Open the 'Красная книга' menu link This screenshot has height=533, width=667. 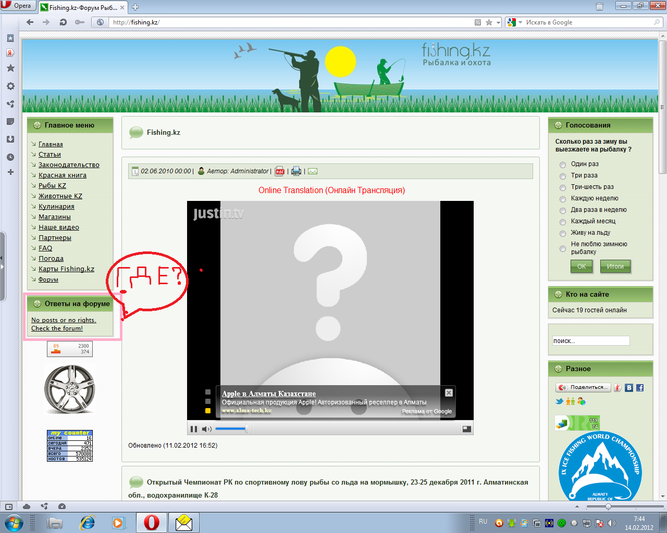coord(63,175)
